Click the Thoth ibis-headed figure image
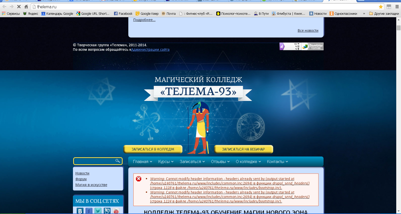401x214 pixels. pos(198,127)
